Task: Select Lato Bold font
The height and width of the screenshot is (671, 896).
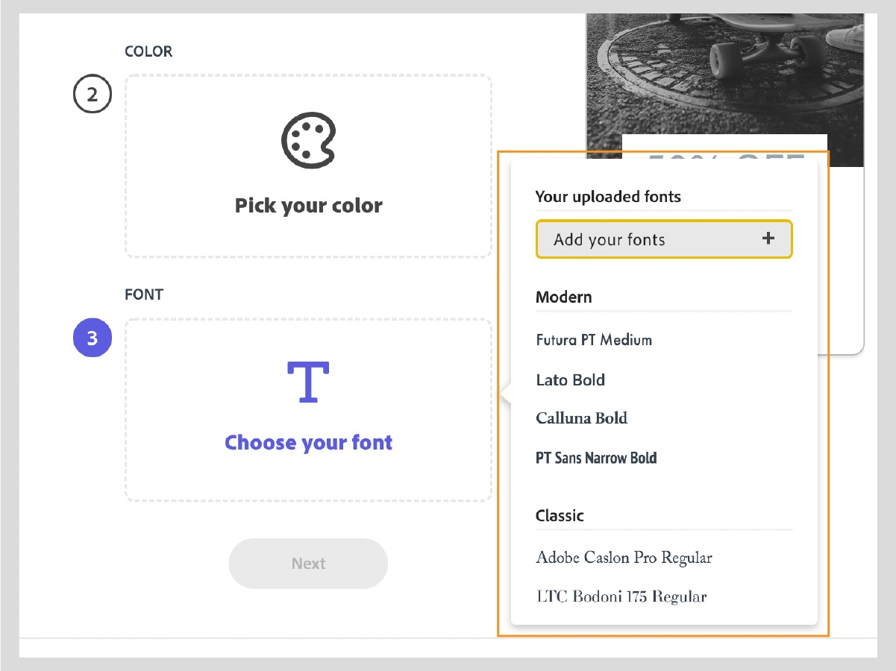Action: (571, 380)
